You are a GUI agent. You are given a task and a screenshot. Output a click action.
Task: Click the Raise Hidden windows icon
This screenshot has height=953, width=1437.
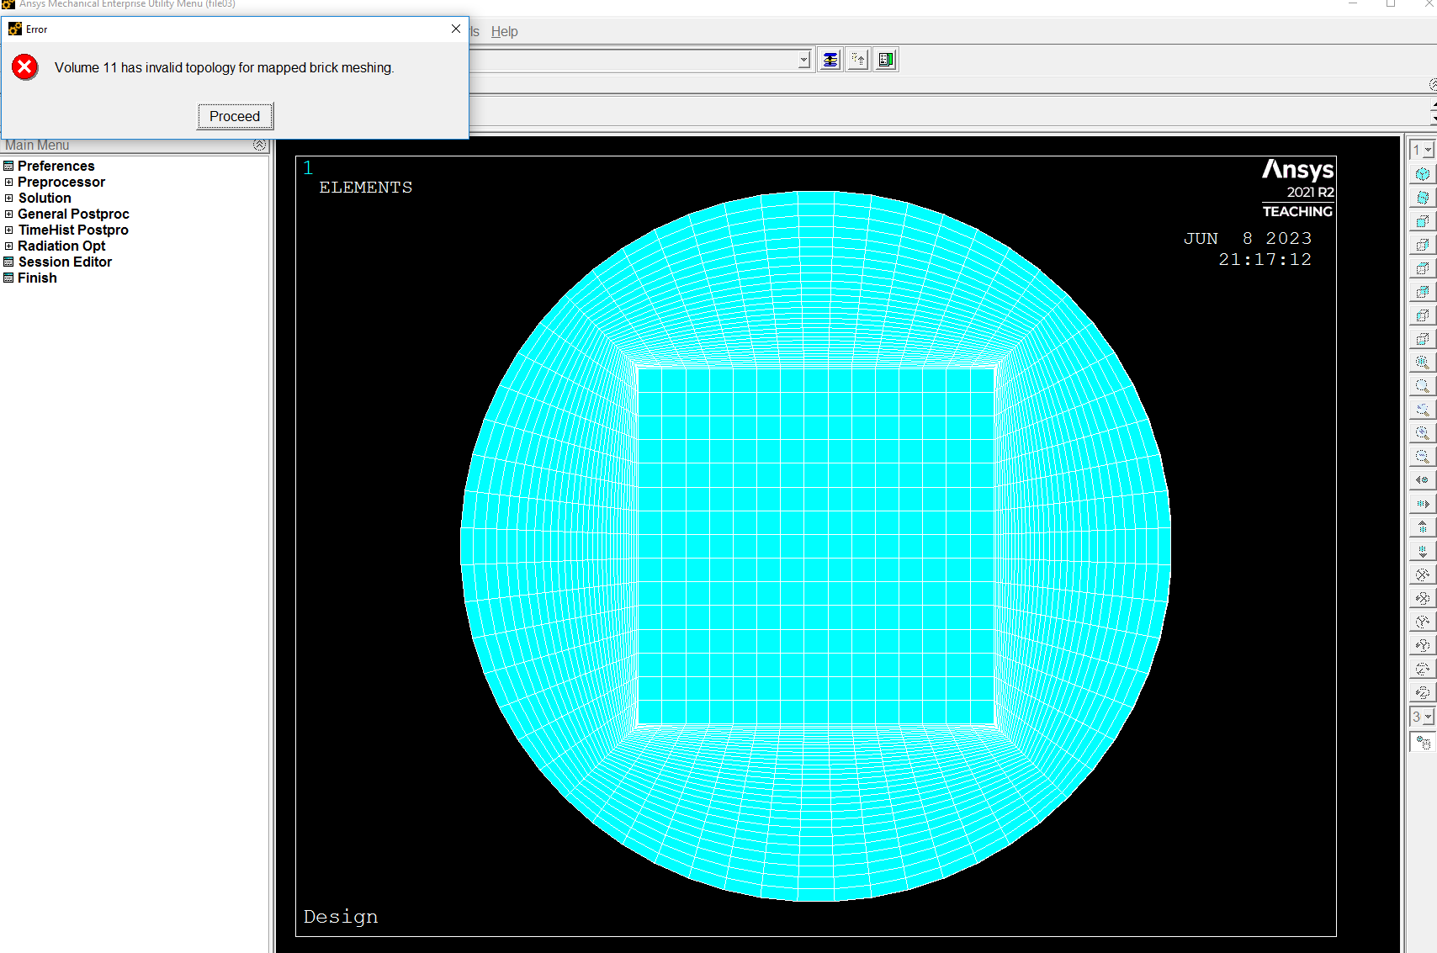(x=830, y=60)
